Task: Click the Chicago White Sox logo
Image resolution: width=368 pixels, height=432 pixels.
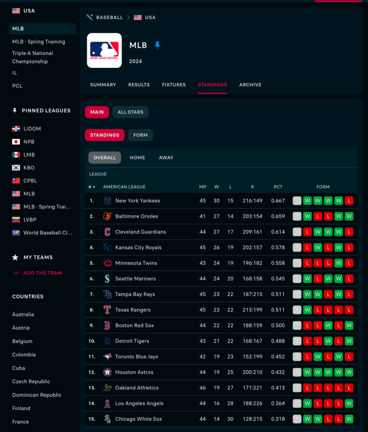Action: (x=107, y=419)
